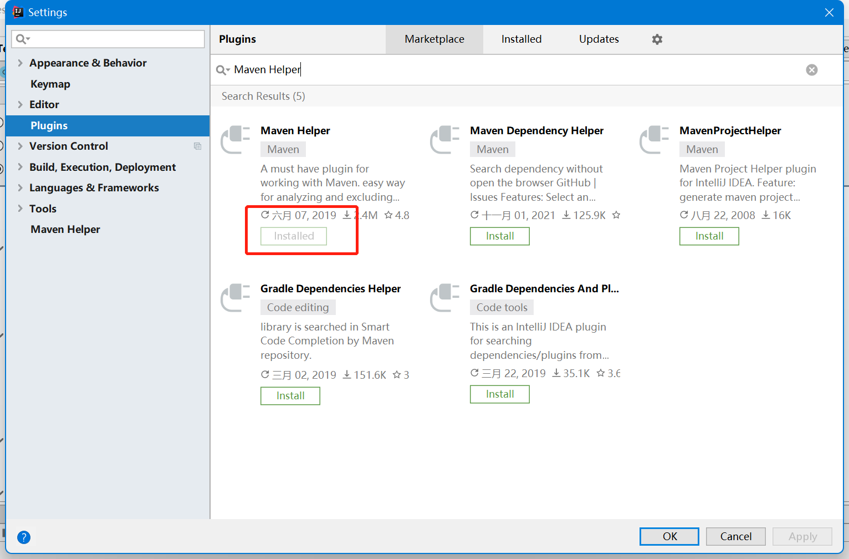Click the 125.9K downloads count
849x559 pixels.
[584, 215]
